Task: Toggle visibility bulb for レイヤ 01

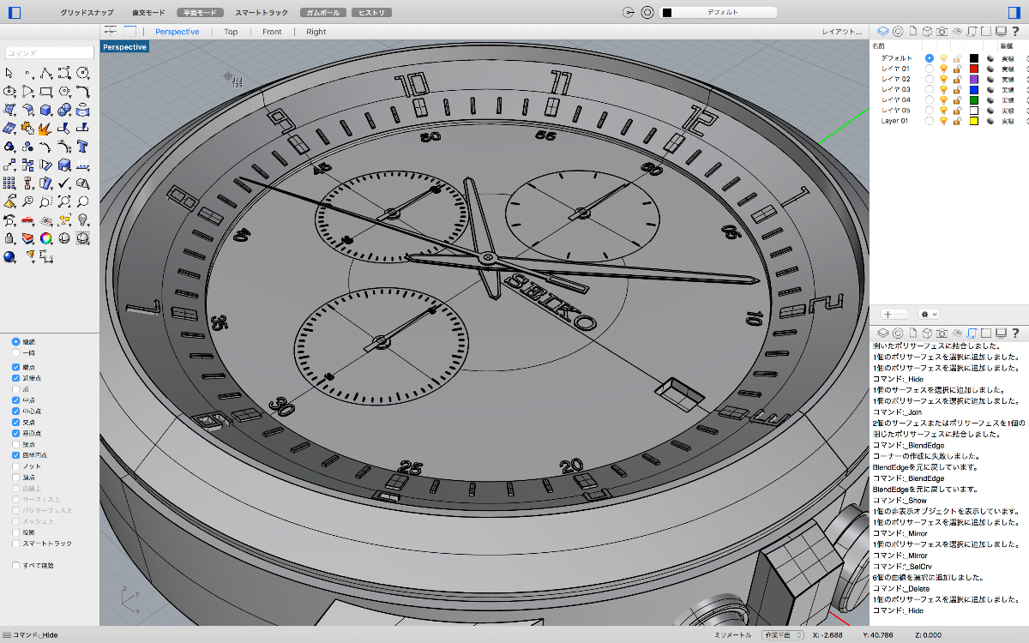Action: [x=943, y=69]
